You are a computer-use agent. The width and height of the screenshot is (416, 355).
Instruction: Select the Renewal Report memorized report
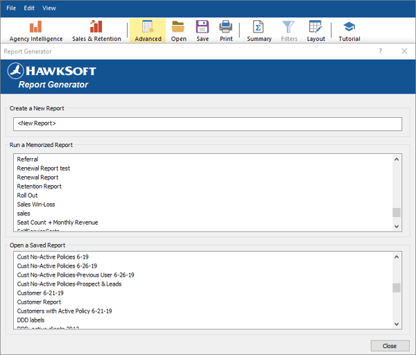203,177
